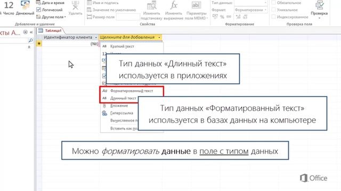
Task: Click the paperclip icon beside Вложение
Action: click(x=104, y=106)
